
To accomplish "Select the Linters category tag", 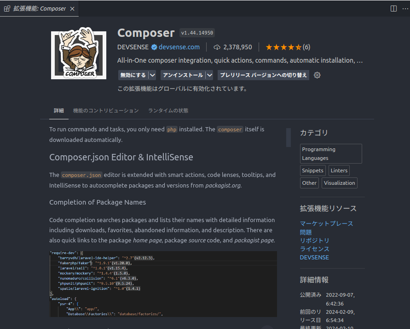I will coord(339,170).
